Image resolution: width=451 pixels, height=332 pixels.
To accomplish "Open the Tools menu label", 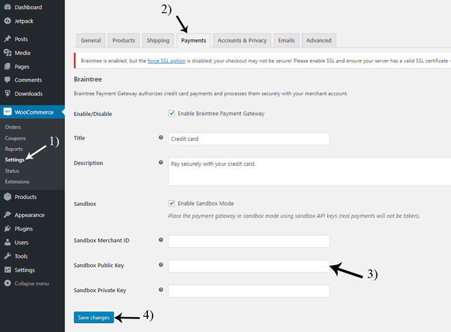I will click(x=21, y=256).
